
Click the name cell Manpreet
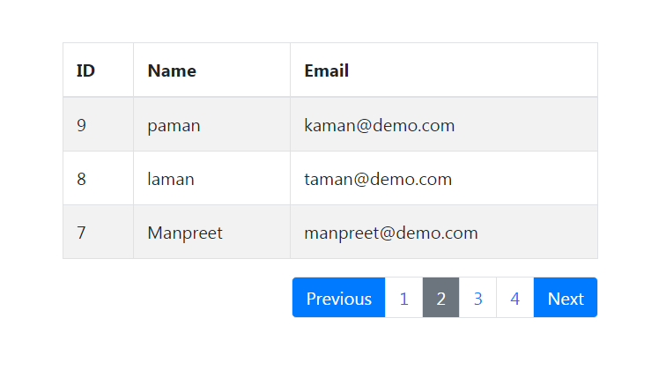tap(212, 232)
